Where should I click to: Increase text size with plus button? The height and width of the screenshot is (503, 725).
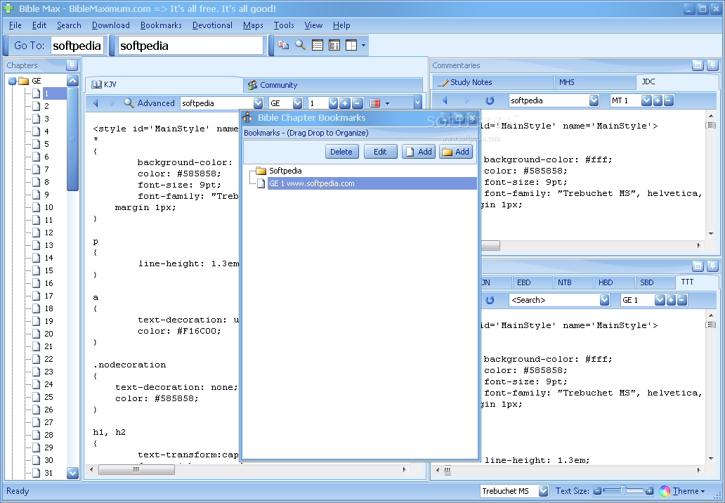(650, 491)
